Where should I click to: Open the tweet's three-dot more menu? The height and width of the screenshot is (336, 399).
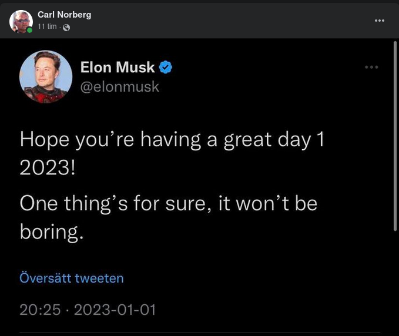(371, 67)
